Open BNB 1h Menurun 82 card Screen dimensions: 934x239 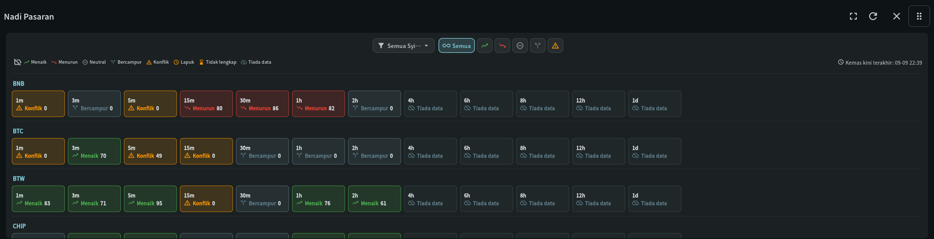[319, 104]
